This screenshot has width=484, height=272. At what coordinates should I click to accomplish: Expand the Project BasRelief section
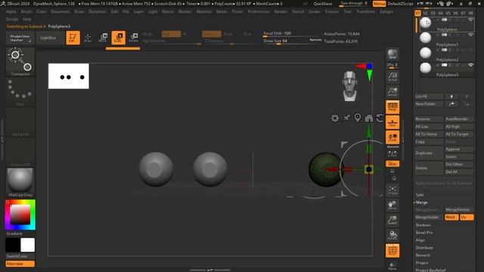(430, 270)
